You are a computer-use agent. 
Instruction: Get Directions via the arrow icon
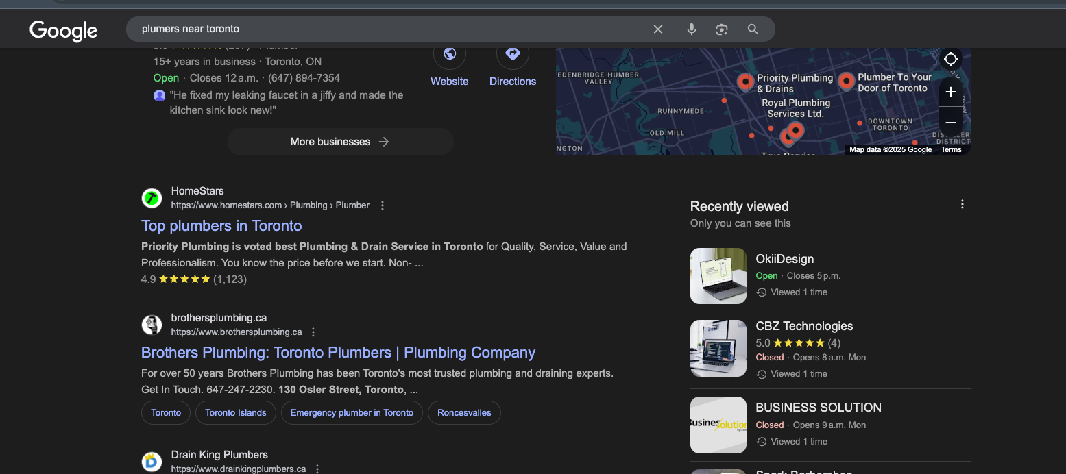point(513,54)
